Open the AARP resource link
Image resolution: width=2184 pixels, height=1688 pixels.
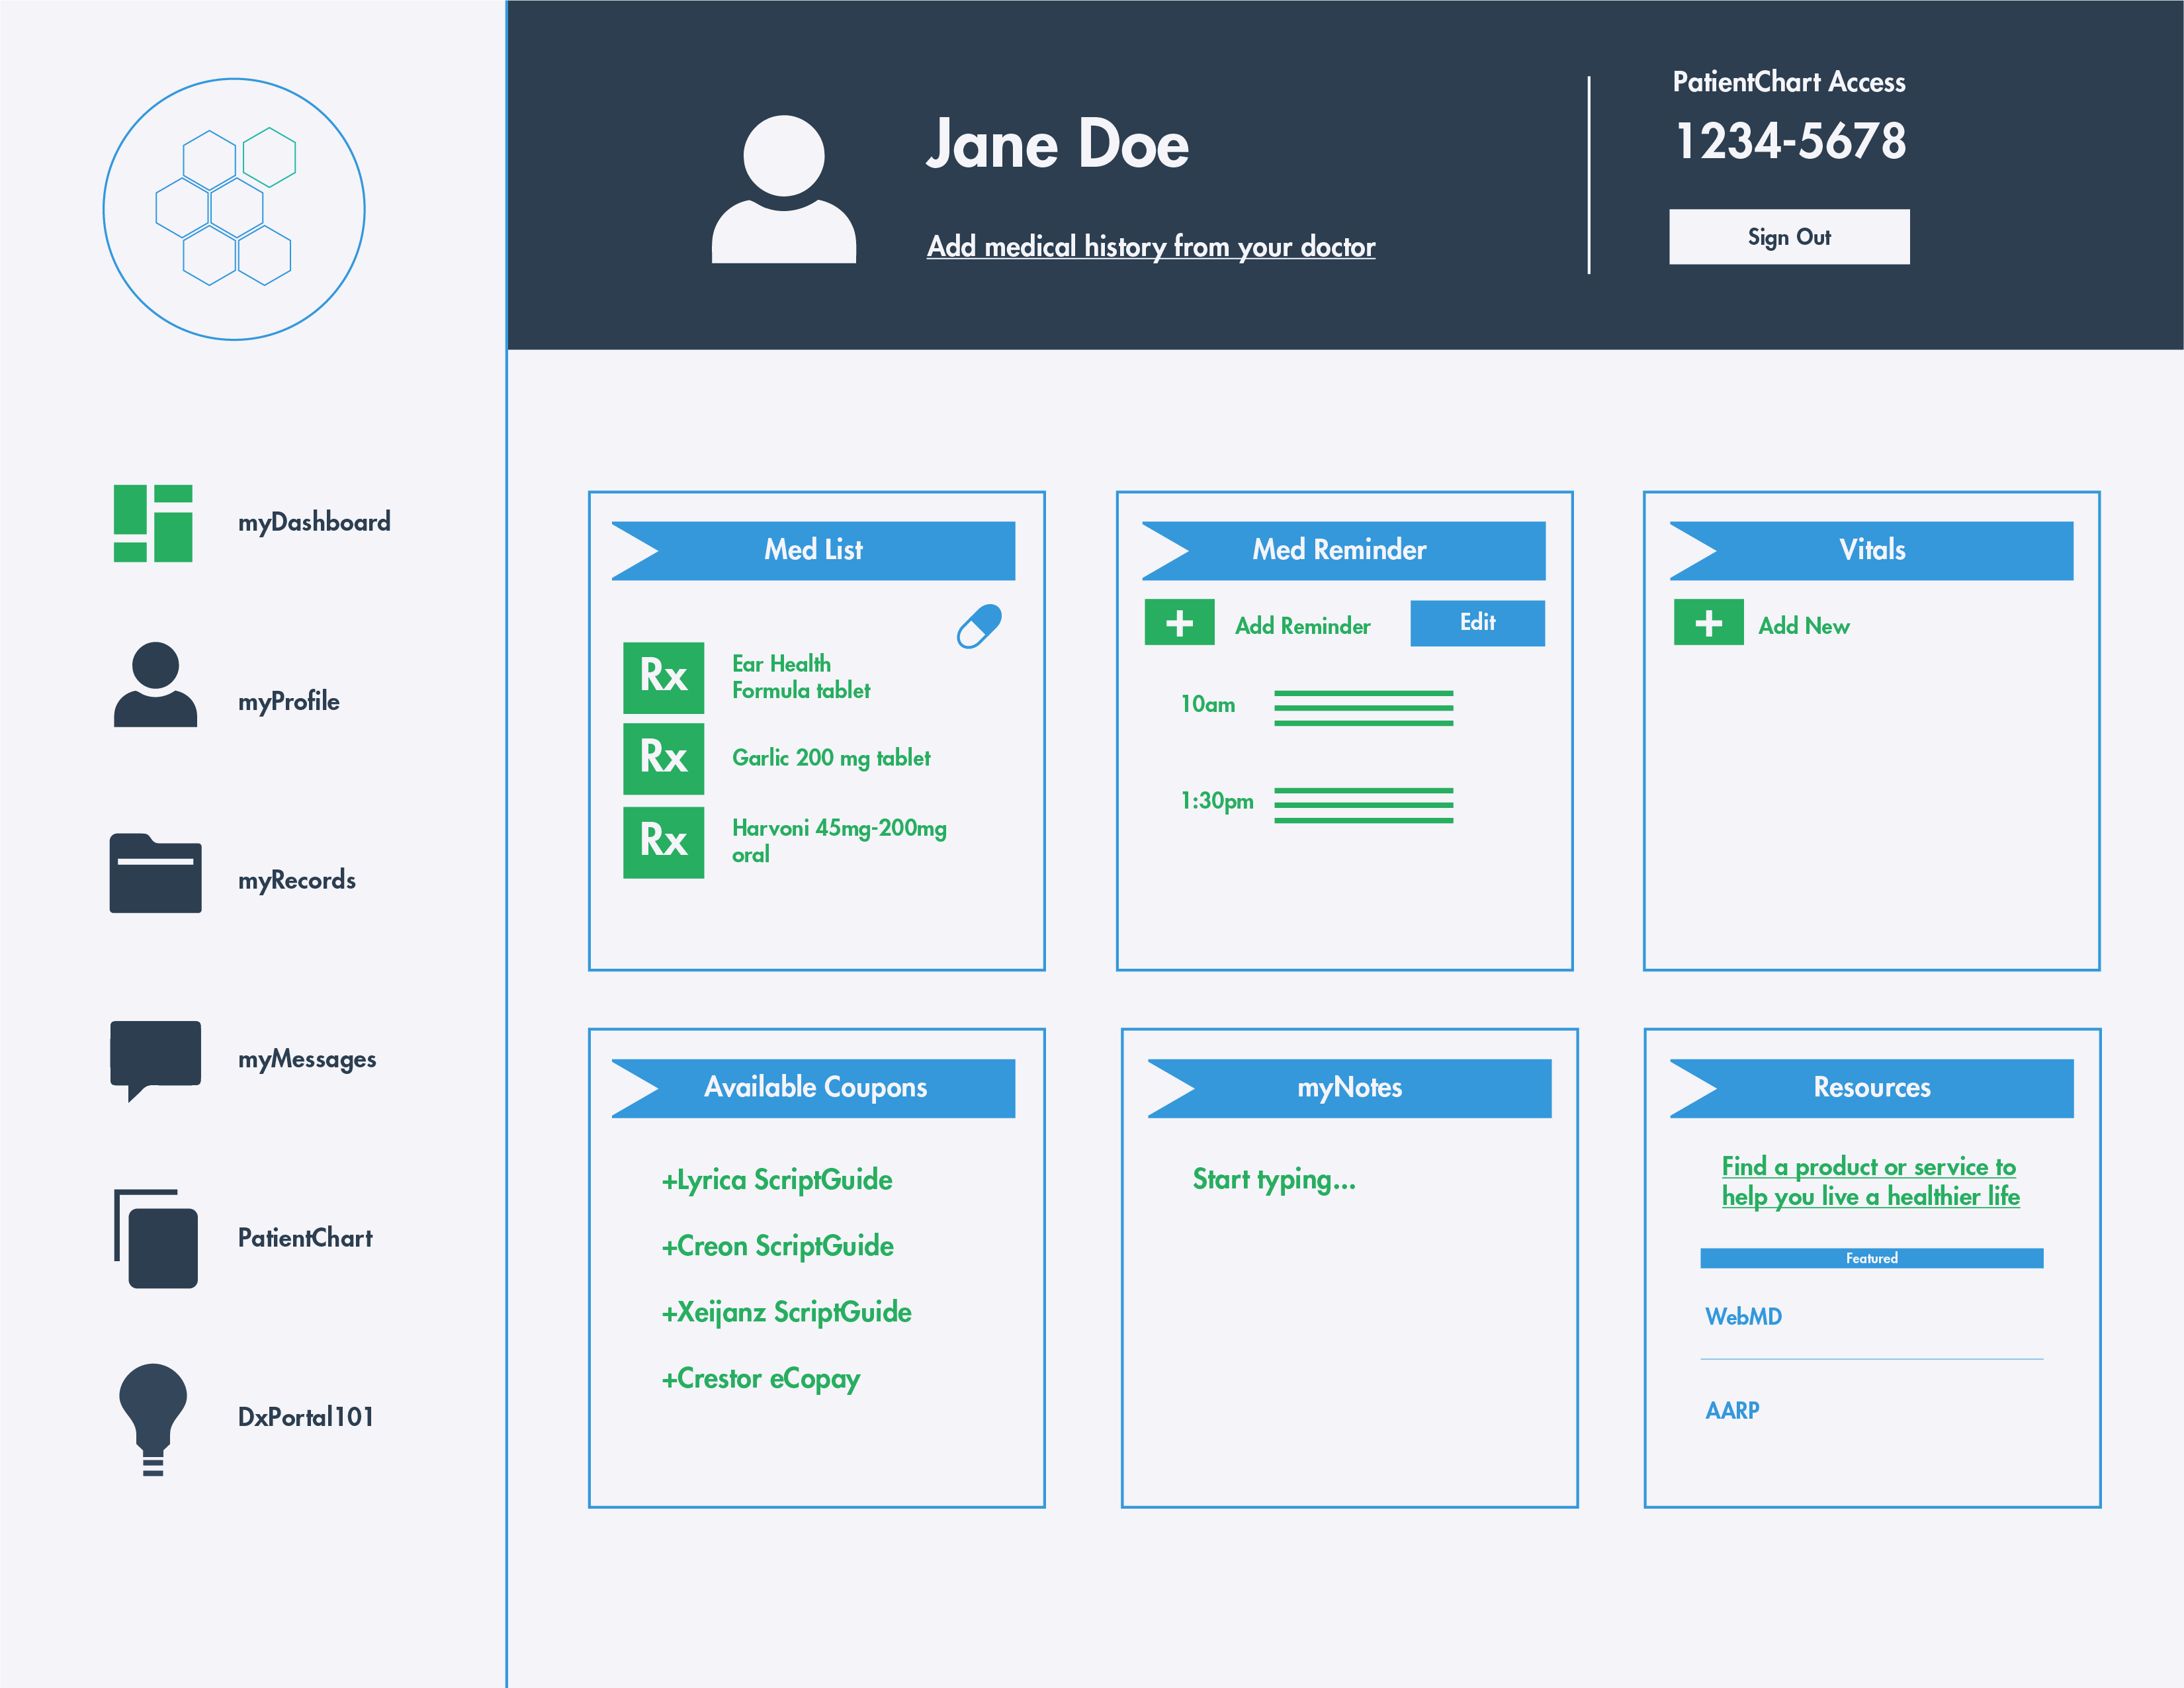point(1732,1410)
